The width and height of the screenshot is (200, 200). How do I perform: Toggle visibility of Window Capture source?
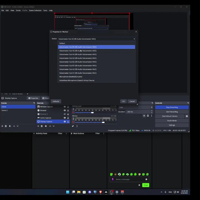click(x=65, y=107)
